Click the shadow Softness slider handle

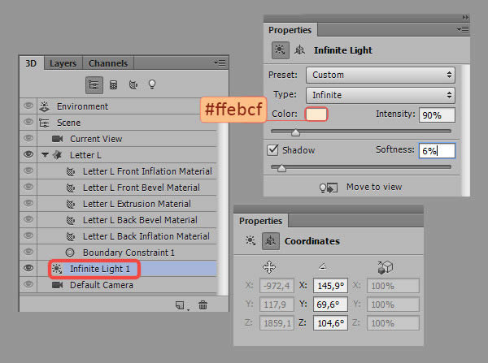point(281,168)
